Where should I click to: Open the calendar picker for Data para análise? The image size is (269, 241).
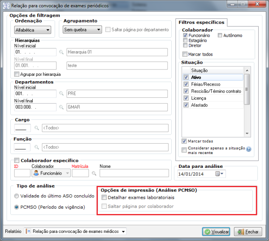[x=219, y=174]
